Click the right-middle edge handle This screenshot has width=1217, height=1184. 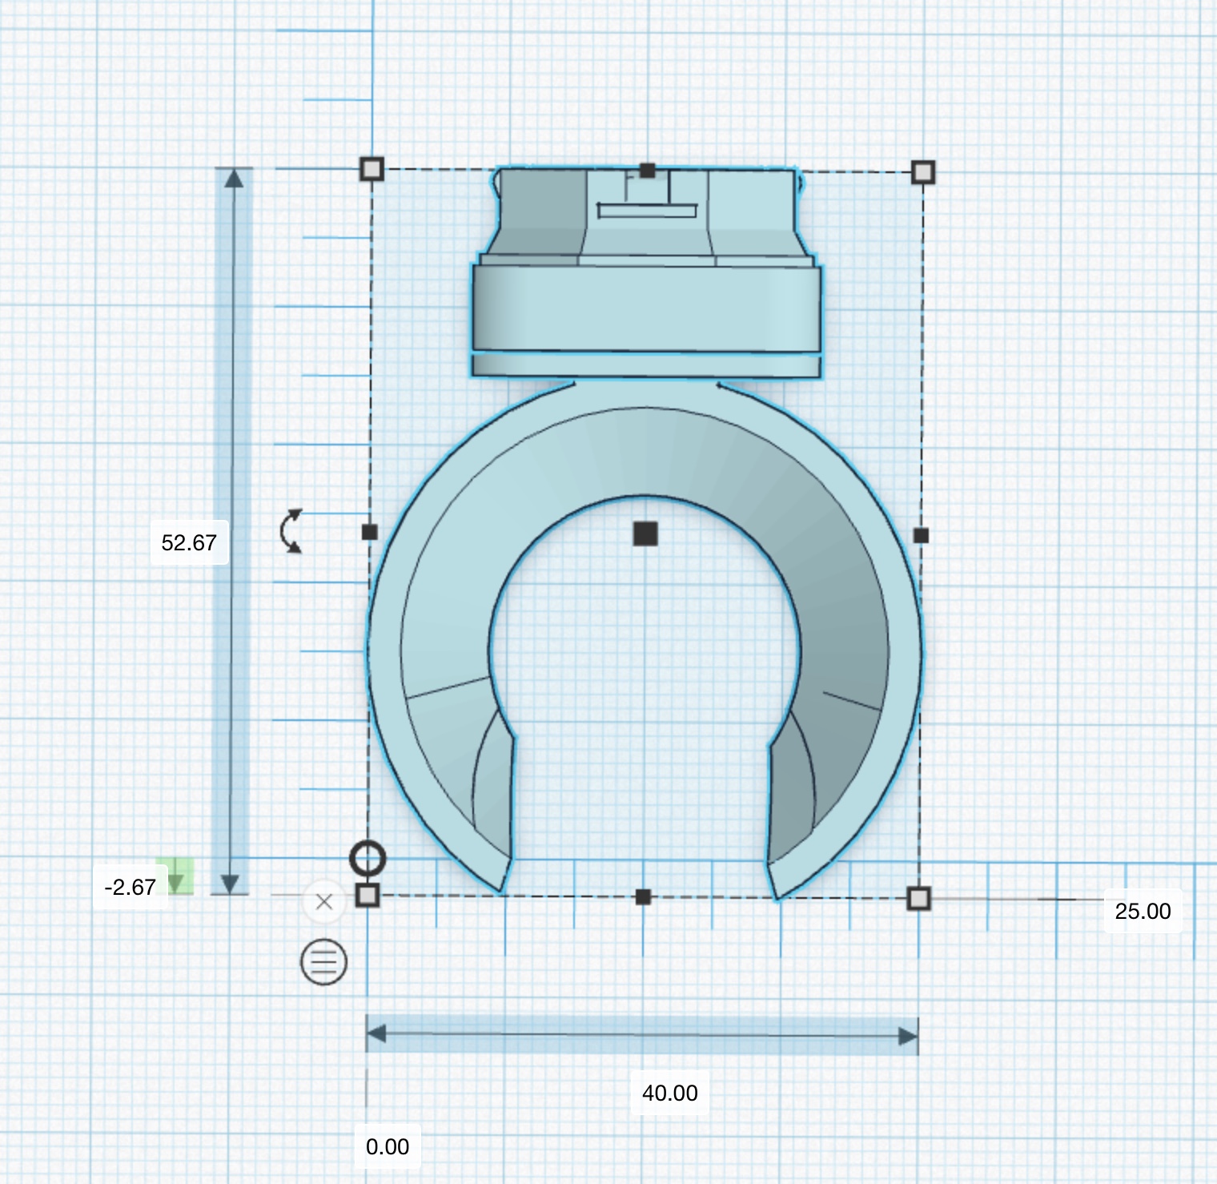pyautogui.click(x=921, y=535)
